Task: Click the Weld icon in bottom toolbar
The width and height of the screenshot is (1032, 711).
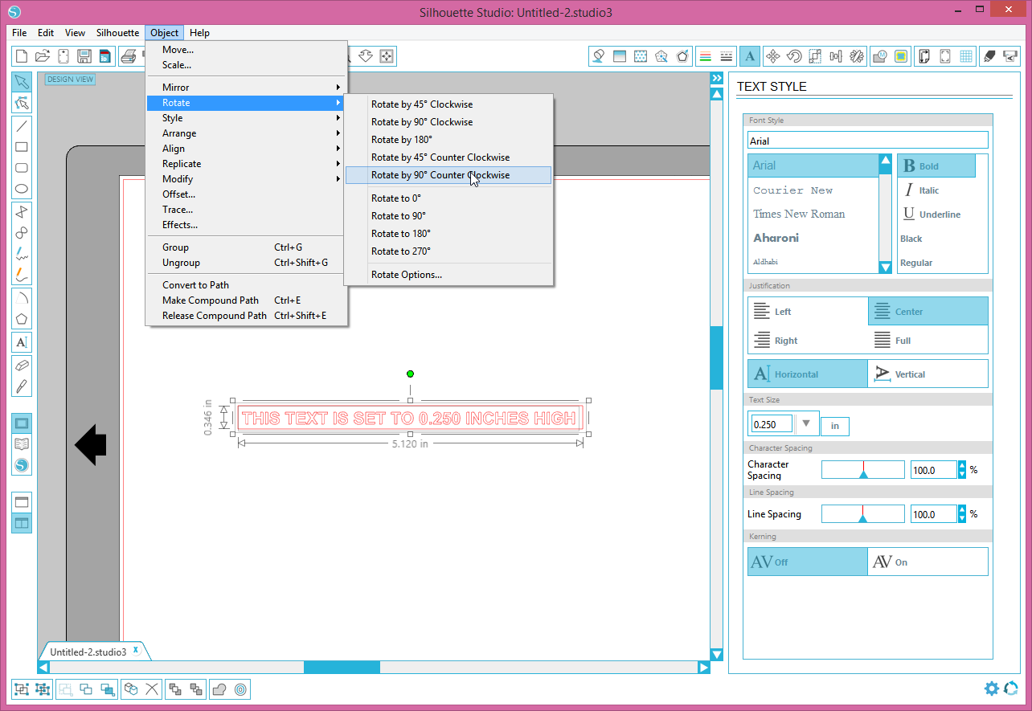Action: click(x=219, y=689)
